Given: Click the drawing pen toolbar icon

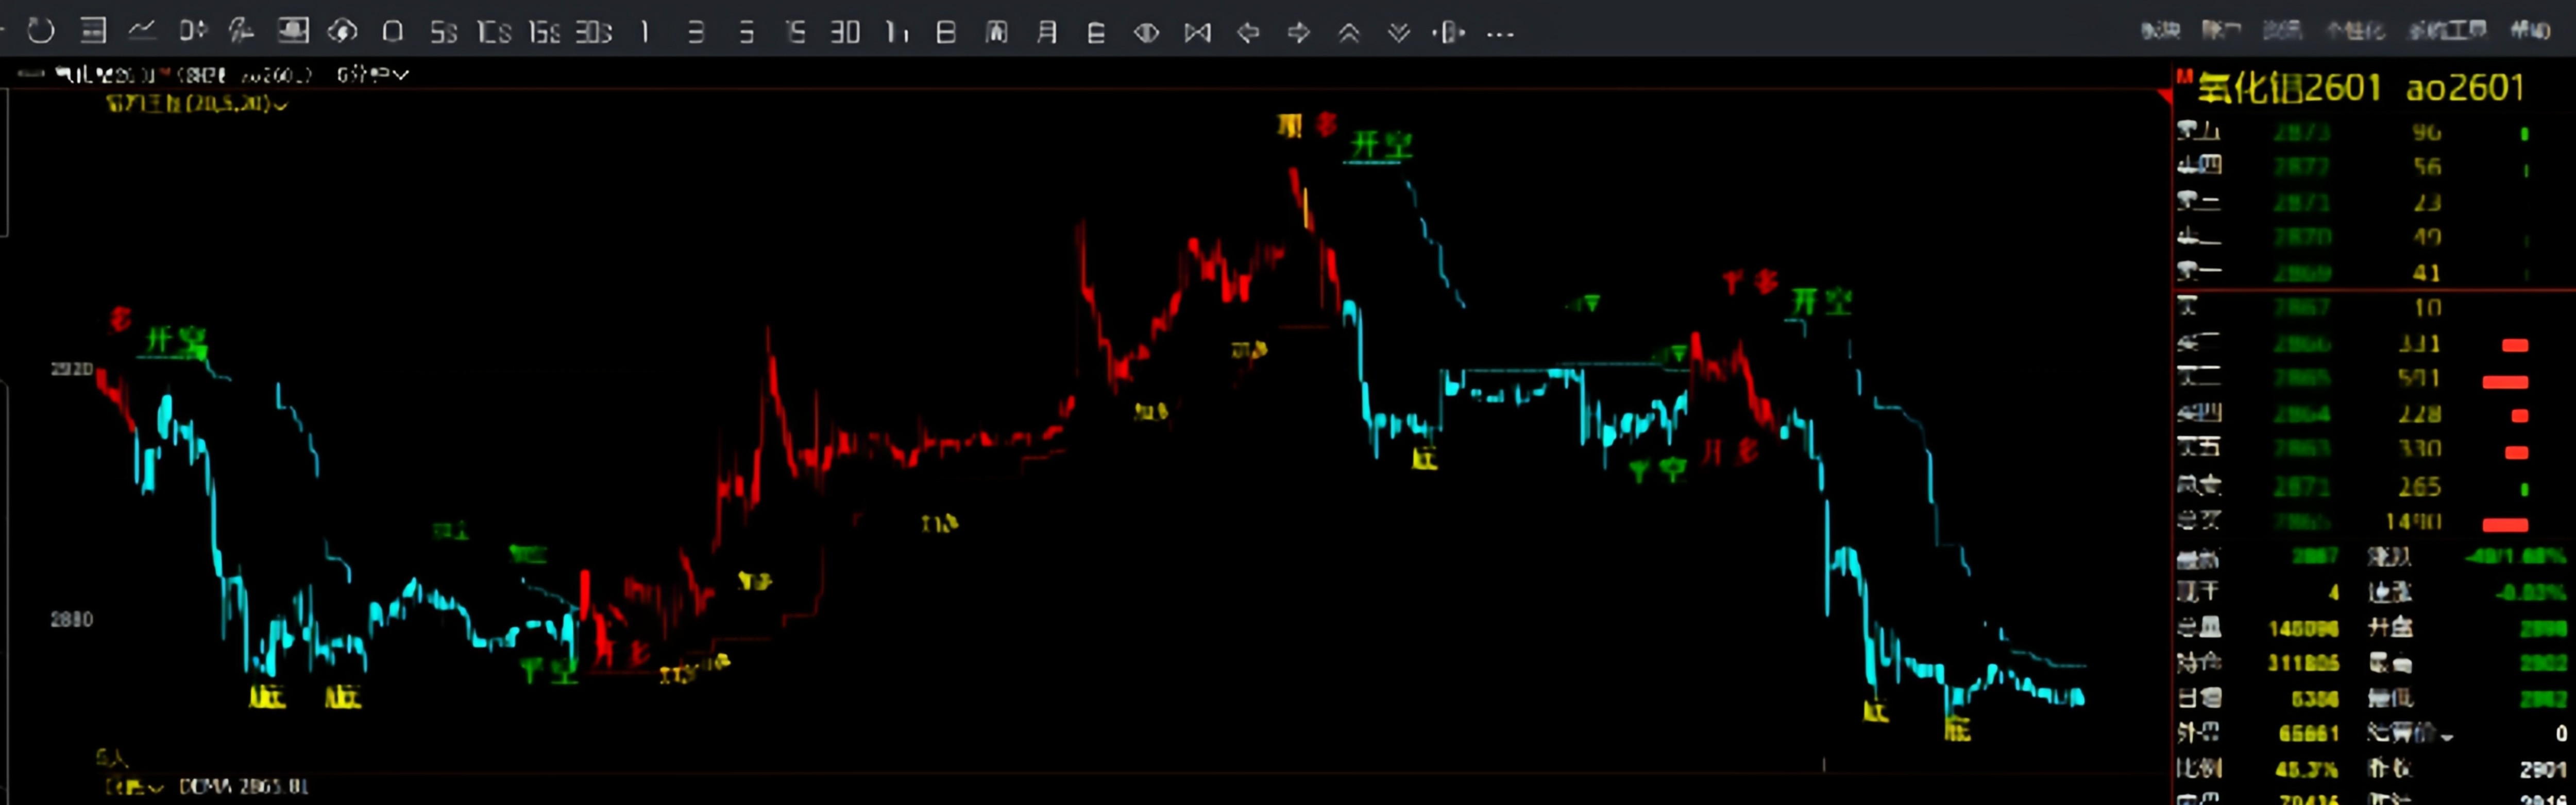Looking at the screenshot, I should (241, 31).
